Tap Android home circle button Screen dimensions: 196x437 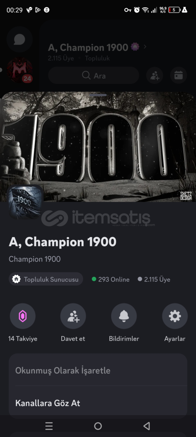pos(98,426)
